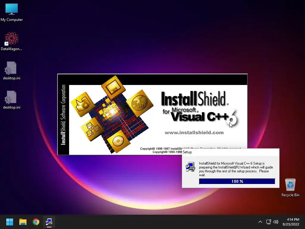305x229 pixels.
Task: Click the InstallShield logo text on splash
Action: click(195, 98)
